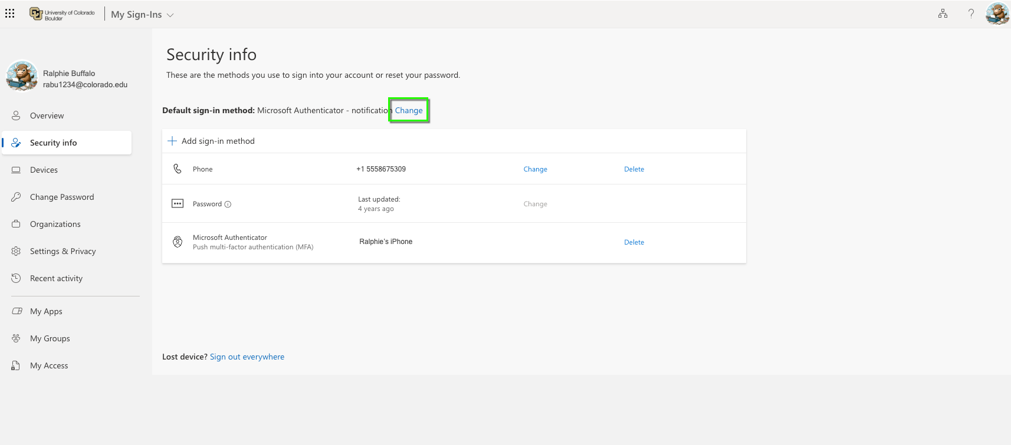Click the University of Colorado Boulder logo

63,14
